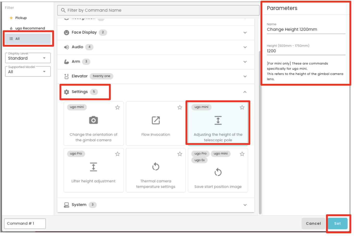The image size is (354, 236).
Task: Expand the Elevator section chevron
Action: [x=245, y=76]
